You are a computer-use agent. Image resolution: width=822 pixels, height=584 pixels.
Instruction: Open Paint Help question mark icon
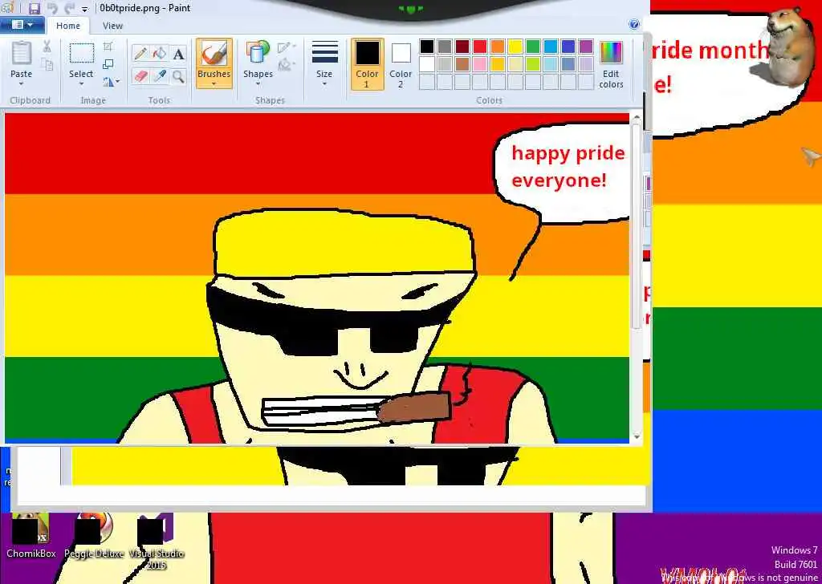(634, 25)
